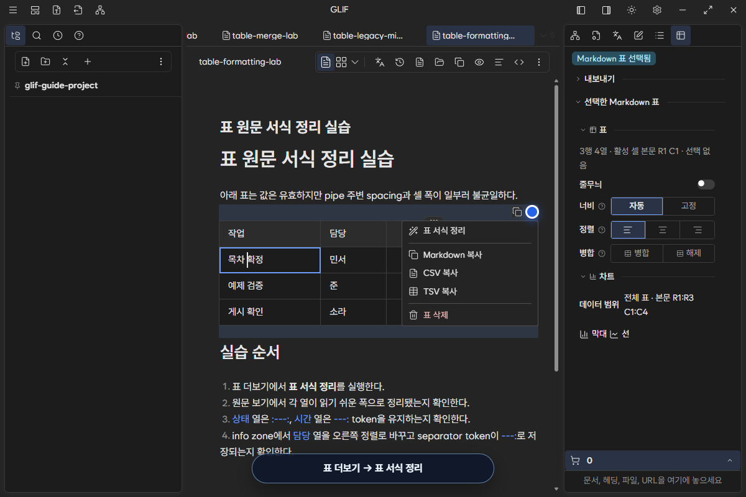Select document view mode in editor toolbar

click(326, 62)
